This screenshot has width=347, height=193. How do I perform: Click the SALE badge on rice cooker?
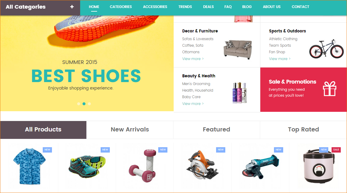tap(336, 150)
